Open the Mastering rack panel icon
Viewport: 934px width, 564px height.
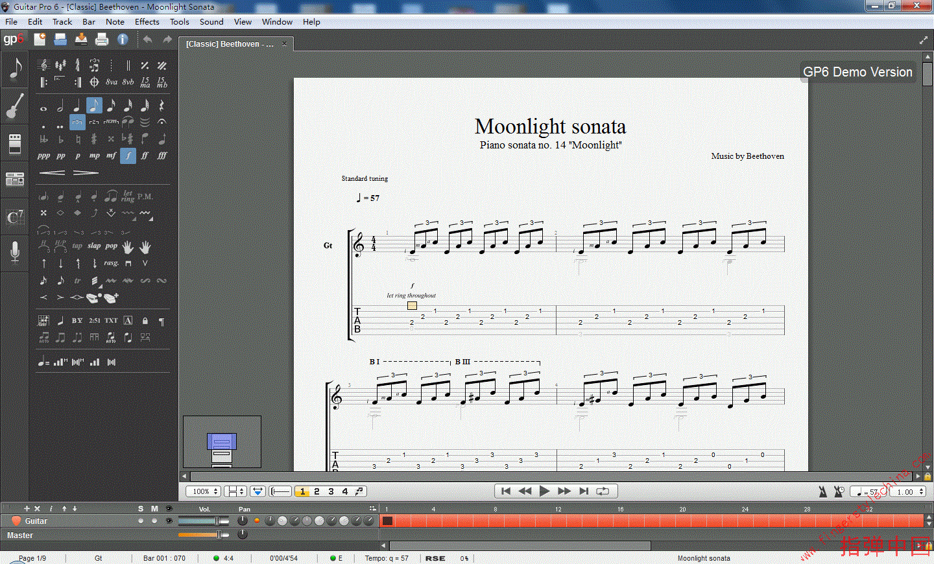point(15,179)
